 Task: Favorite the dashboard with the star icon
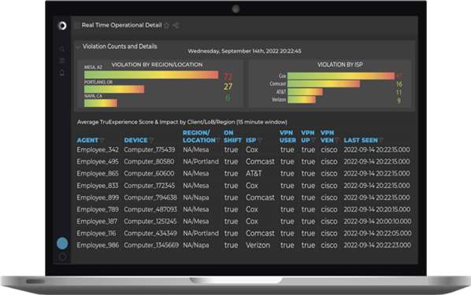coord(167,25)
